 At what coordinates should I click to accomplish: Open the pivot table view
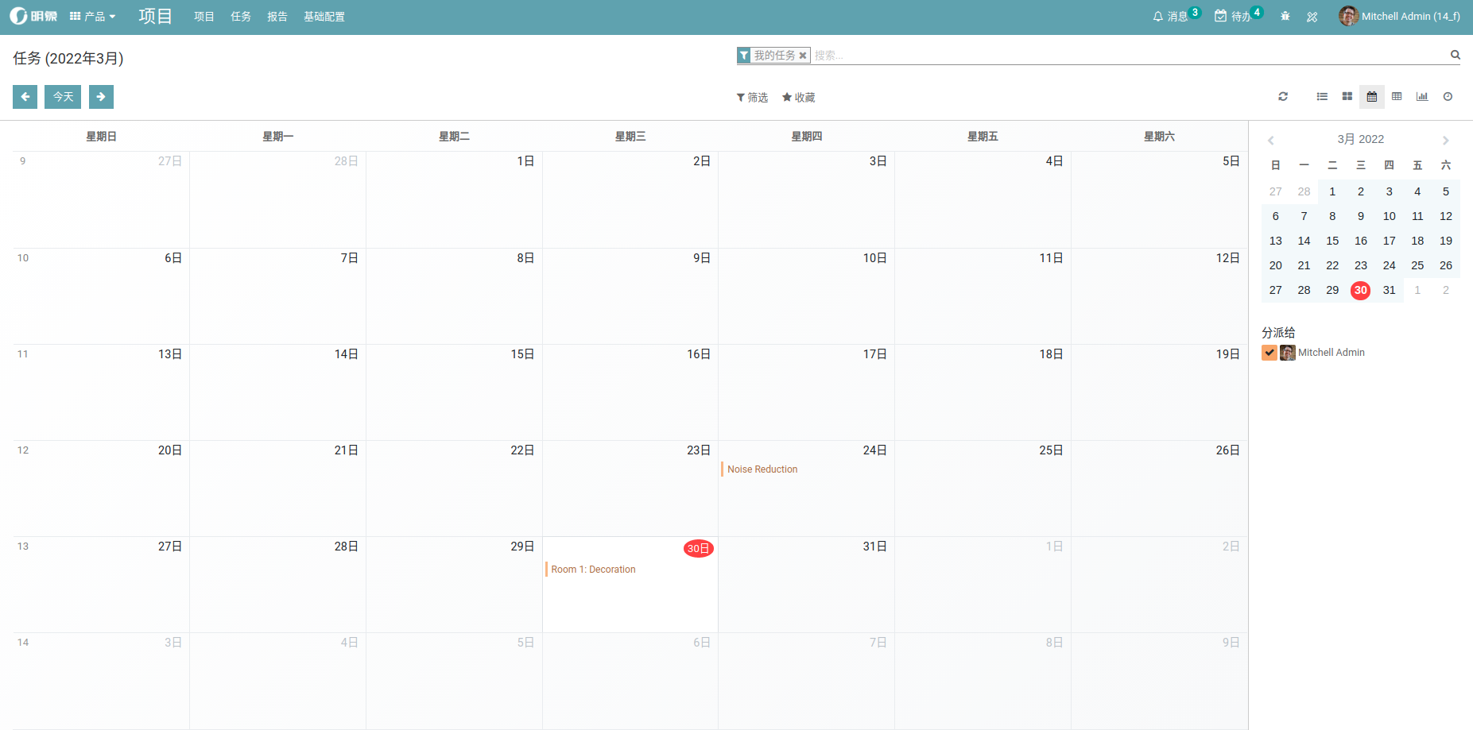[x=1397, y=97]
